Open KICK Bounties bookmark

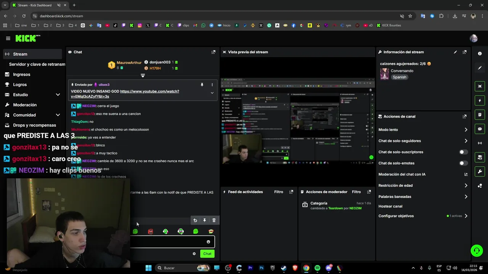(x=388, y=25)
